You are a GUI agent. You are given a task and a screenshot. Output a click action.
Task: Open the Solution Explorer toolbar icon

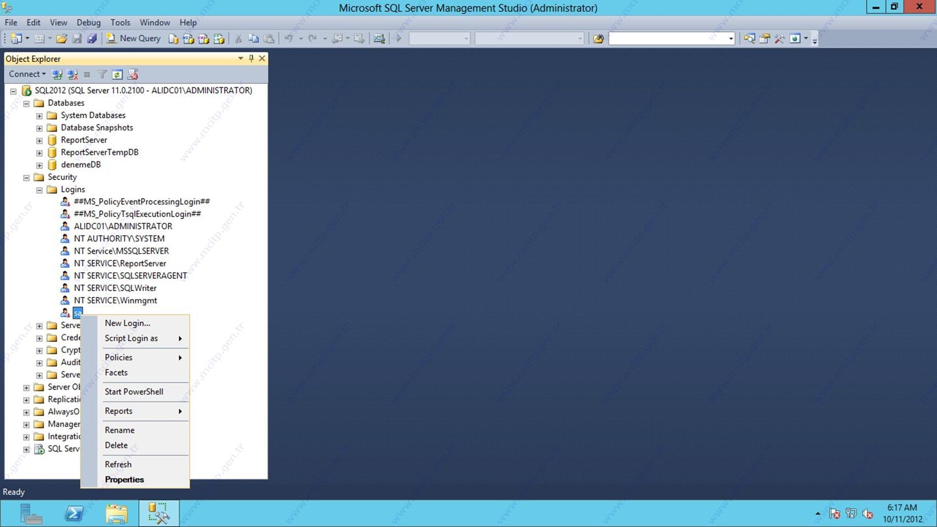(x=749, y=38)
